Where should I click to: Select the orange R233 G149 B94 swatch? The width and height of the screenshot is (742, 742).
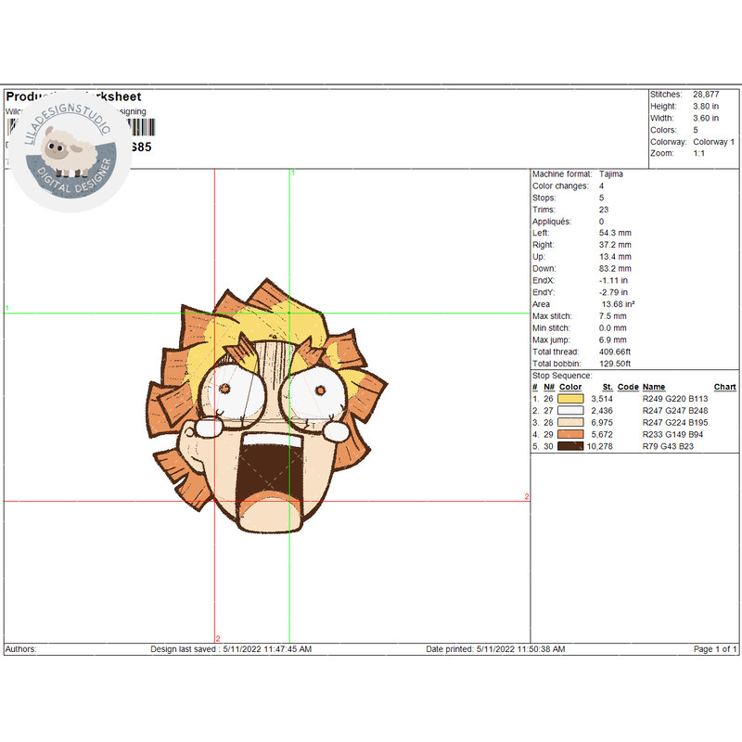coord(570,434)
